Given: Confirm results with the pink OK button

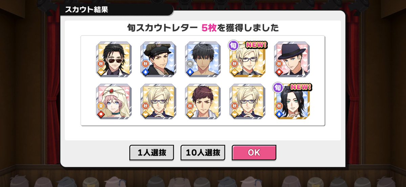Looking at the screenshot, I should 254,153.
